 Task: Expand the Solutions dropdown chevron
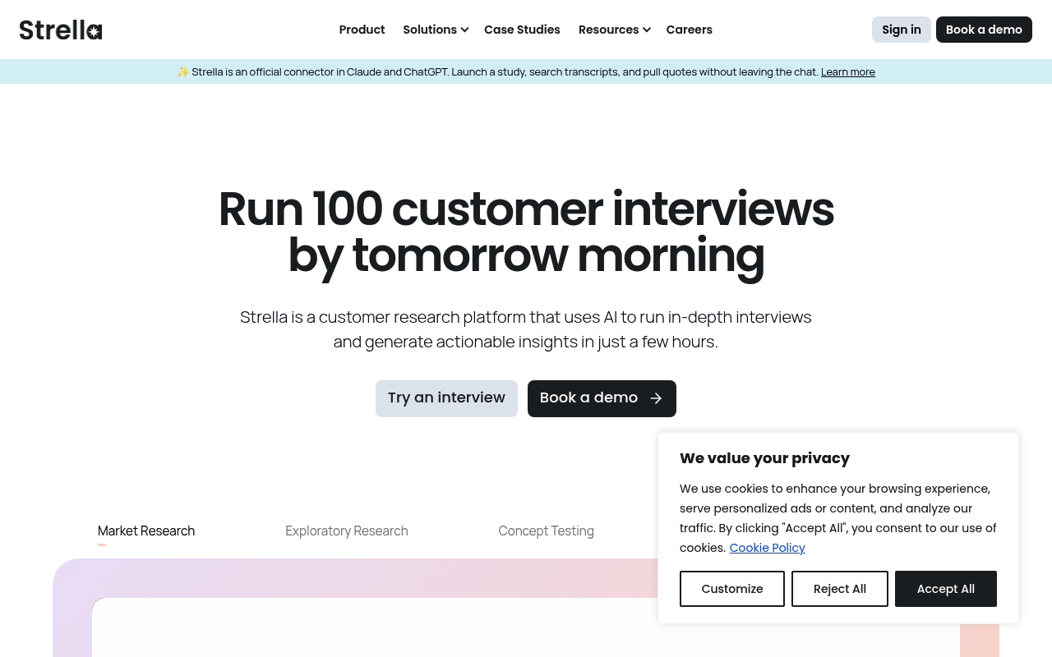(464, 30)
